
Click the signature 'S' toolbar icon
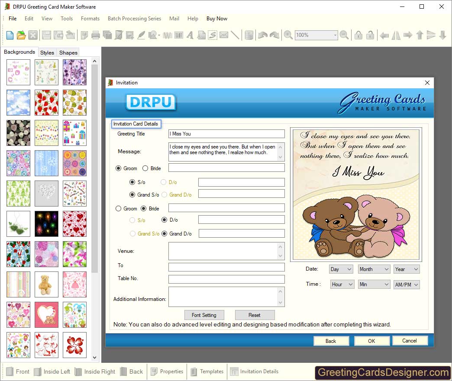pos(213,35)
